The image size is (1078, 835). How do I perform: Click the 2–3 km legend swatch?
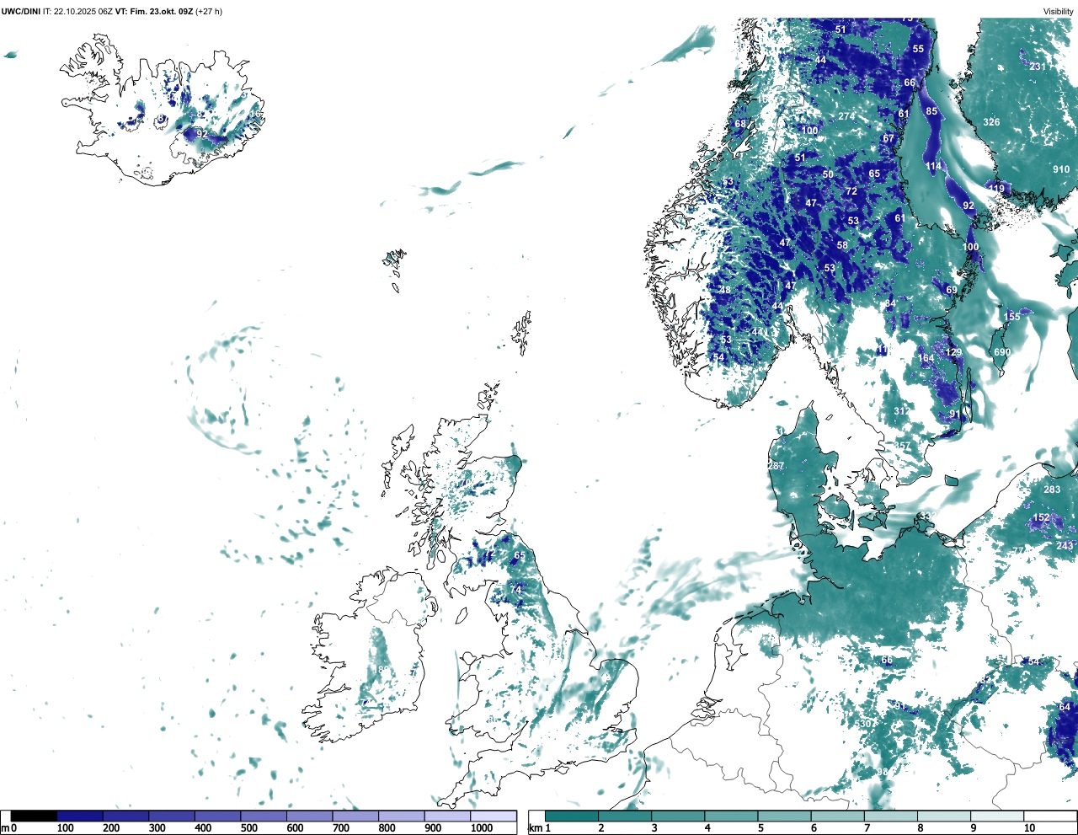pos(625,816)
